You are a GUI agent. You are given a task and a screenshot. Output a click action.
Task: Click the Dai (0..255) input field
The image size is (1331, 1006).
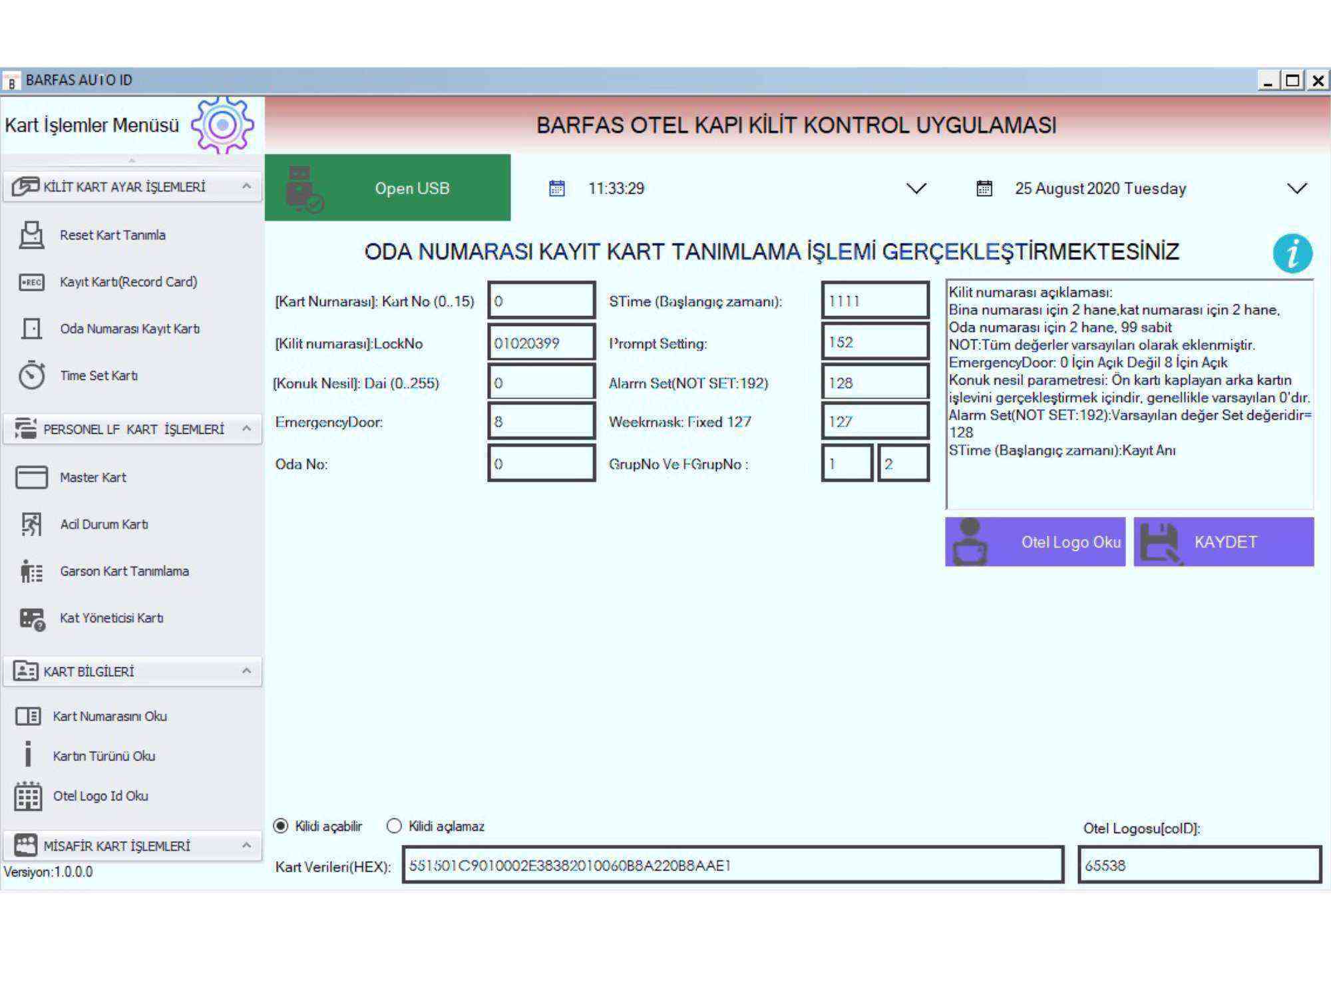542,383
